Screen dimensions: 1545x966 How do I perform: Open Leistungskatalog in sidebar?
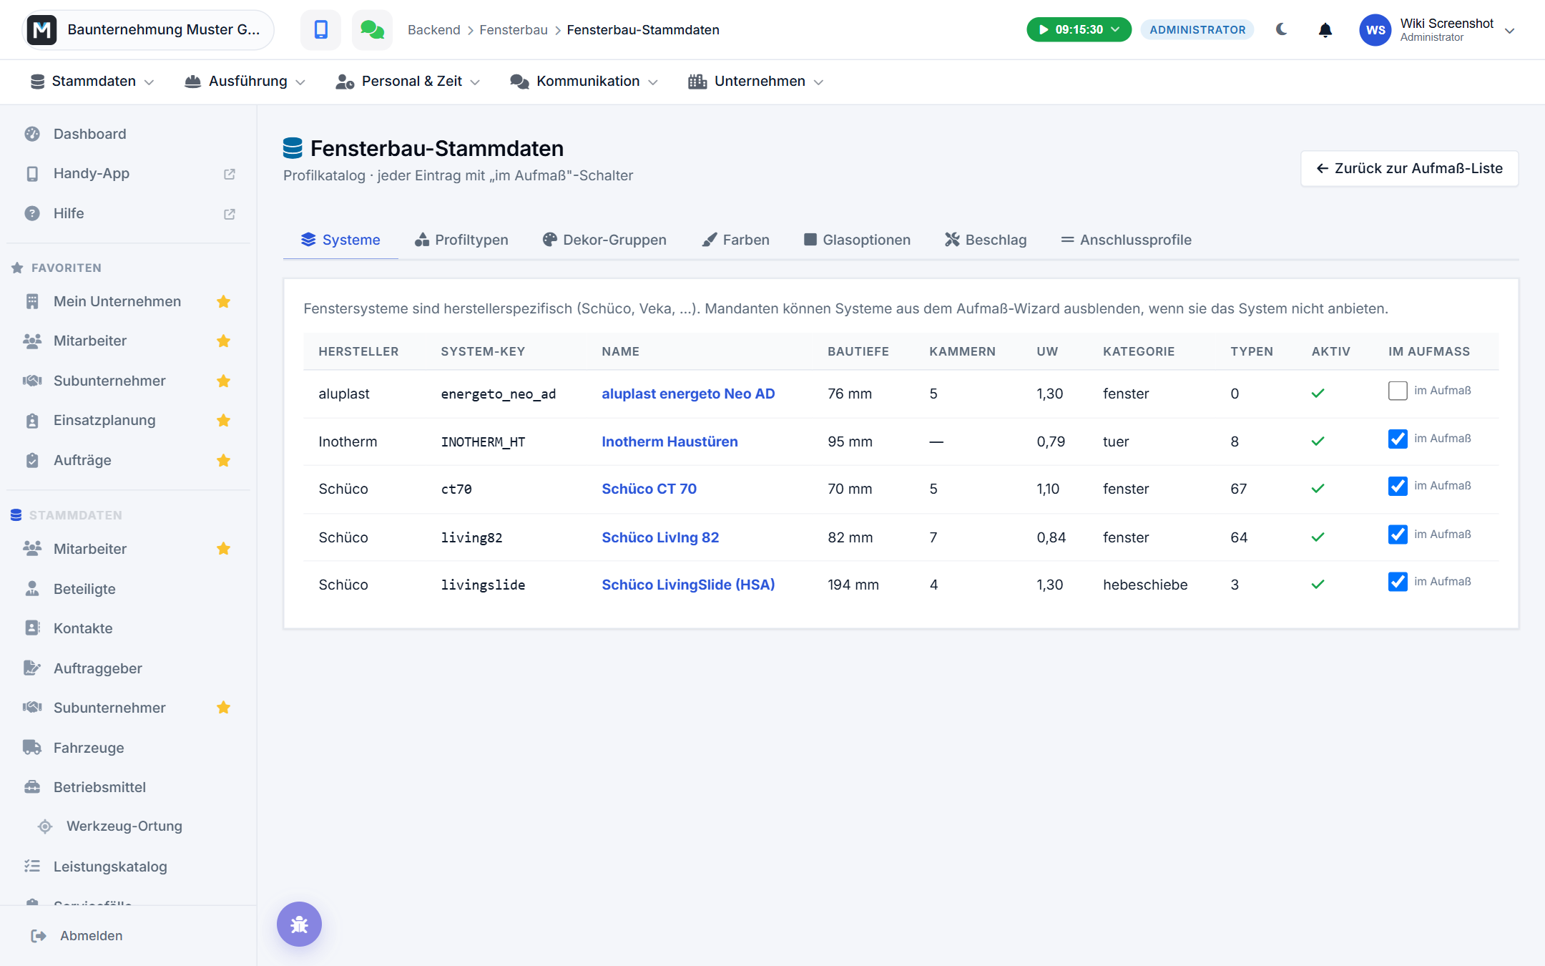coord(110,867)
